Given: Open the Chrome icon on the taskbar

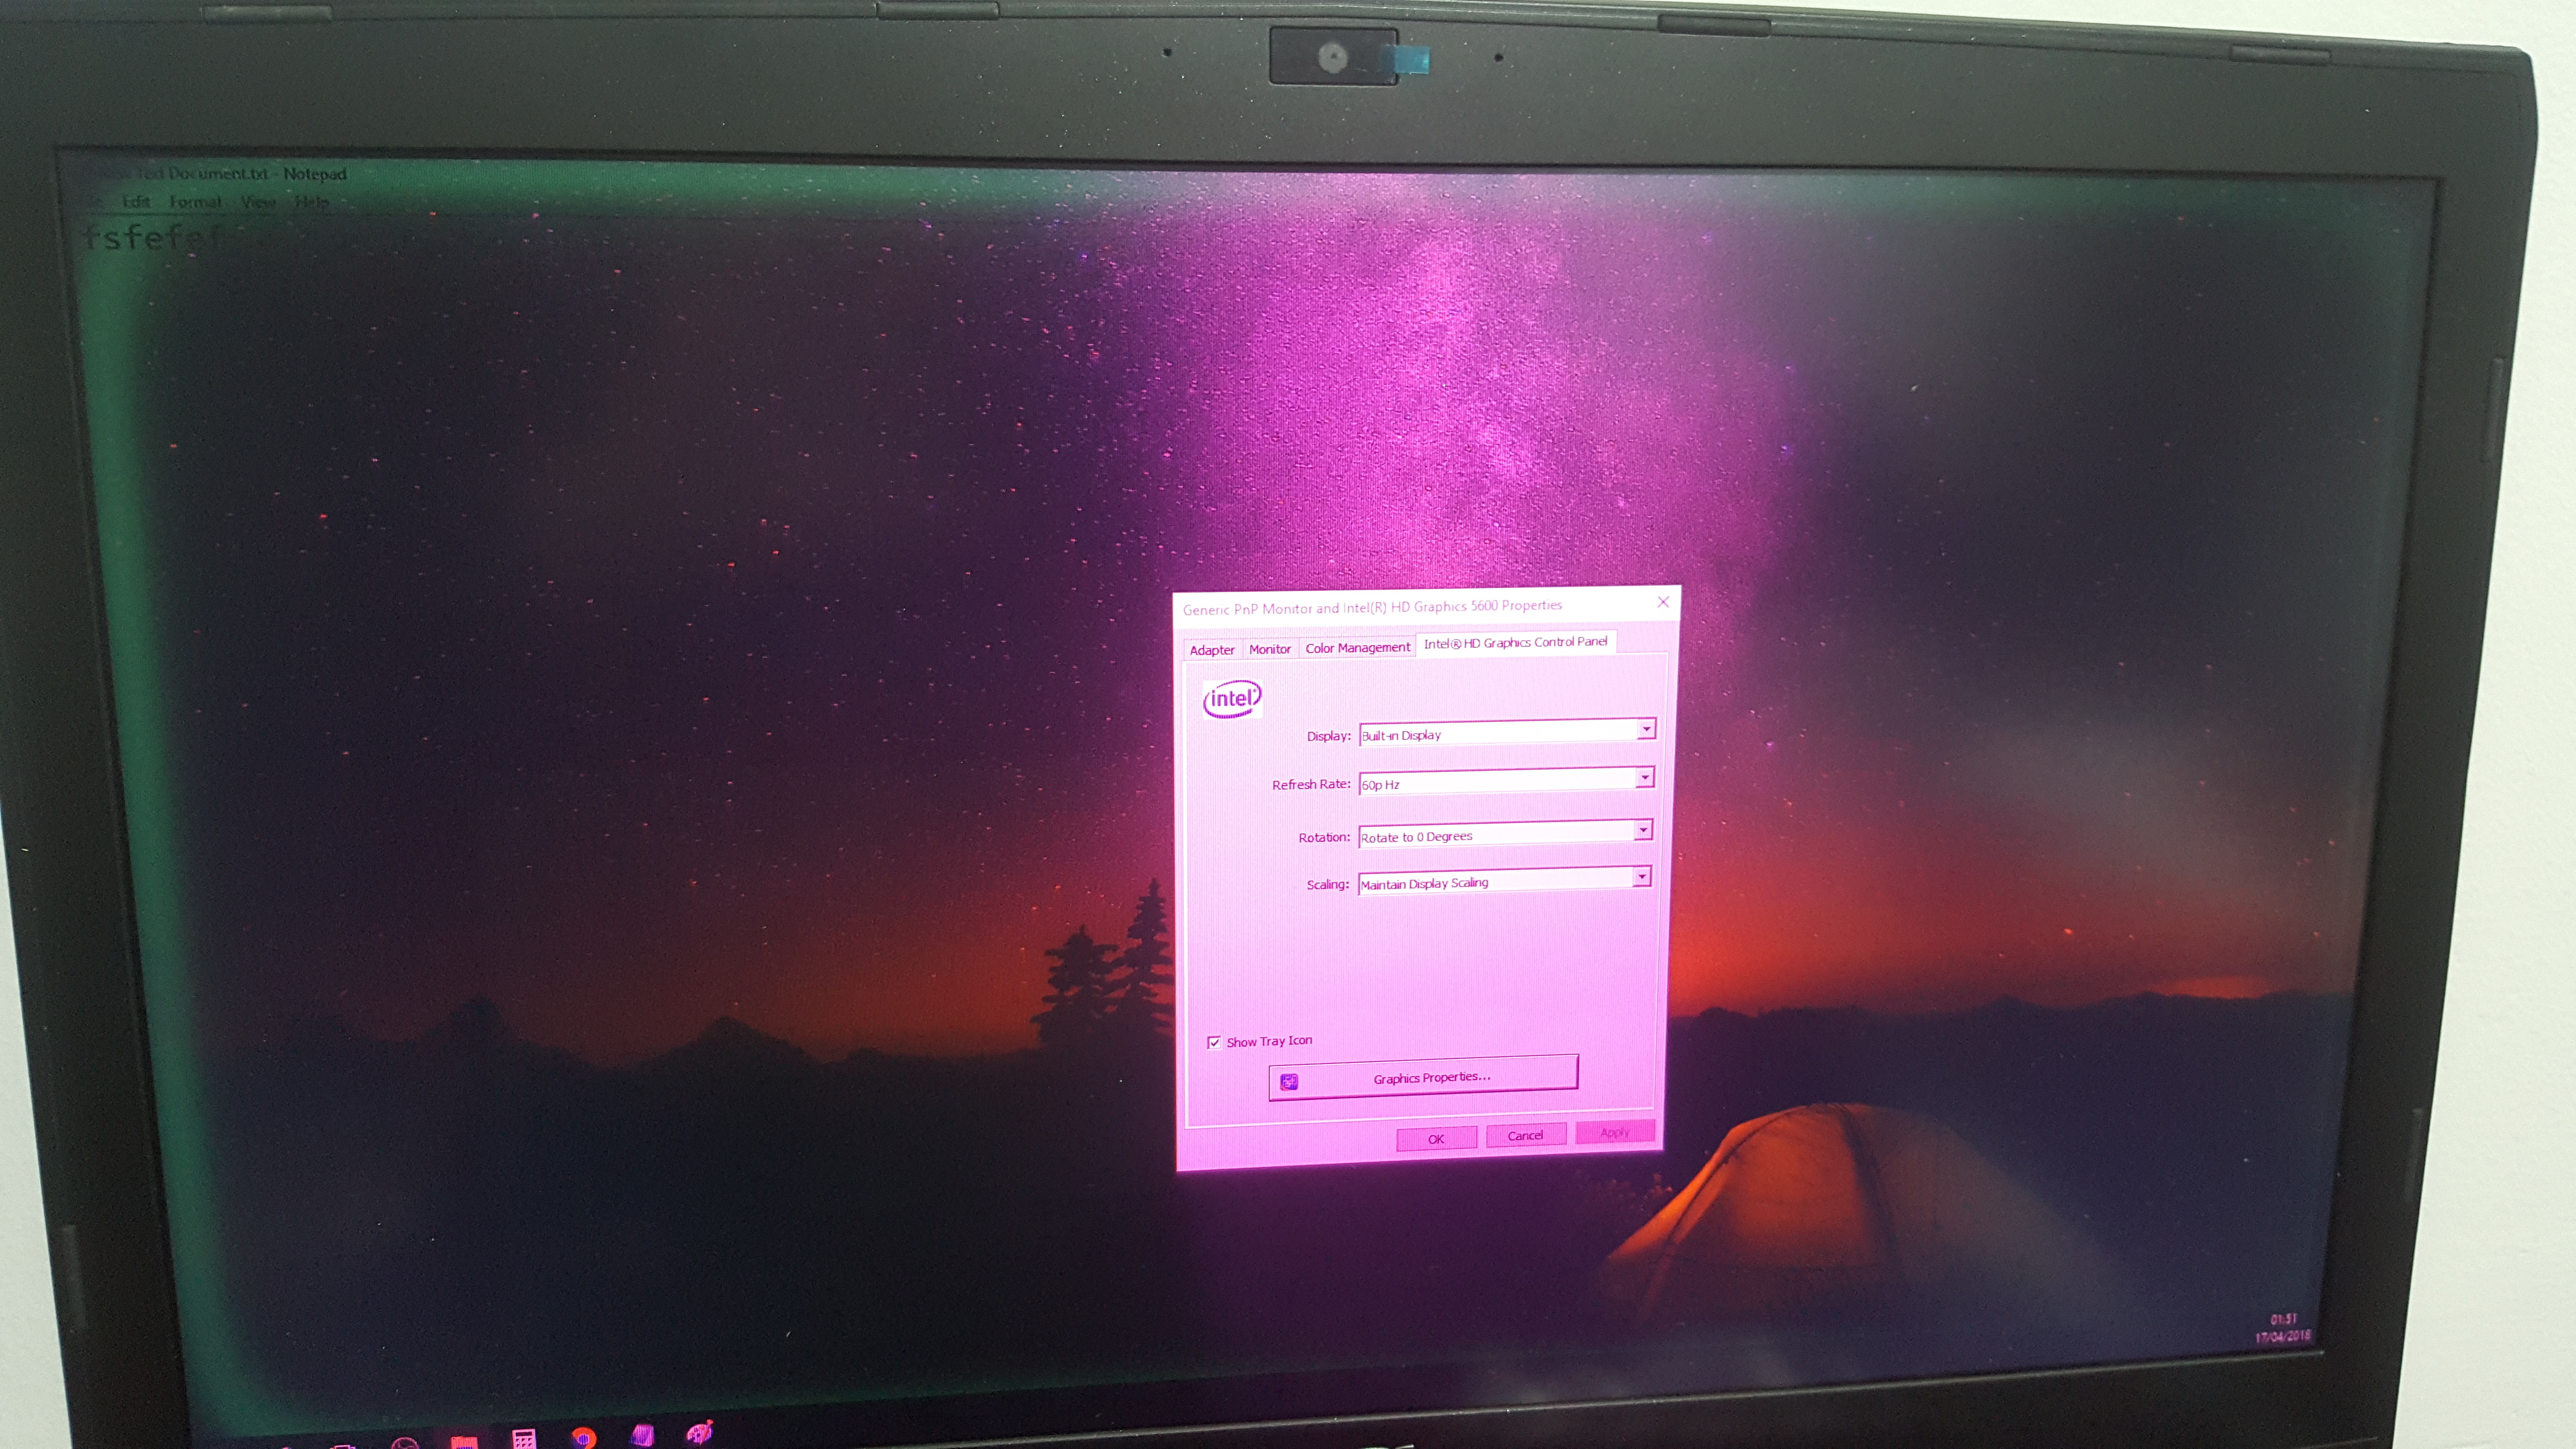Looking at the screenshot, I should click(x=584, y=1437).
